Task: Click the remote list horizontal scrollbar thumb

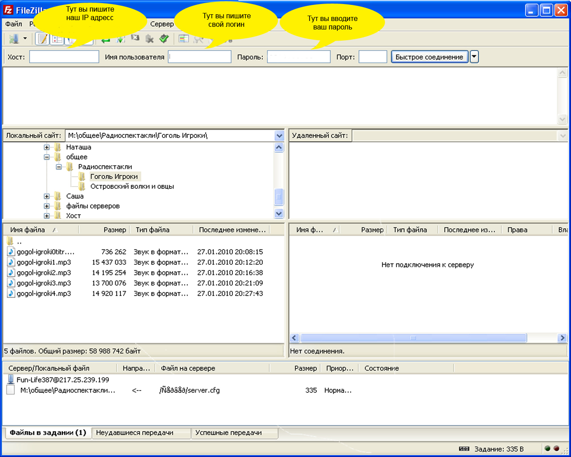Action: click(413, 338)
